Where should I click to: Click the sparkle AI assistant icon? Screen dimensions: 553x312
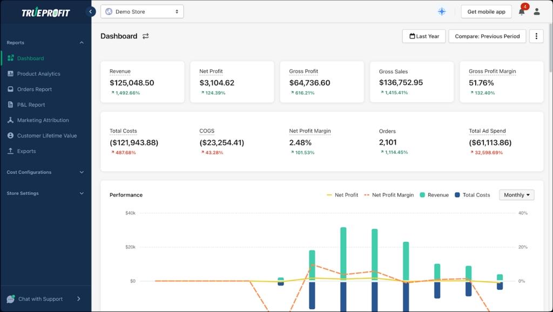[442, 11]
